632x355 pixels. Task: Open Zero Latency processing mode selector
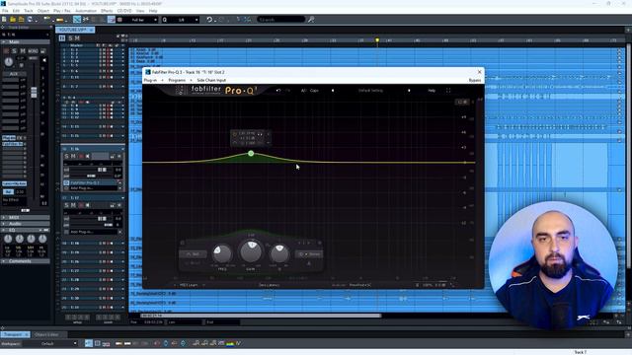click(x=269, y=285)
